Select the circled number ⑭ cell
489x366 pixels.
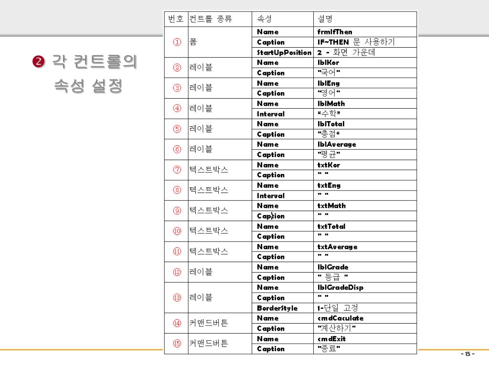[x=177, y=323]
